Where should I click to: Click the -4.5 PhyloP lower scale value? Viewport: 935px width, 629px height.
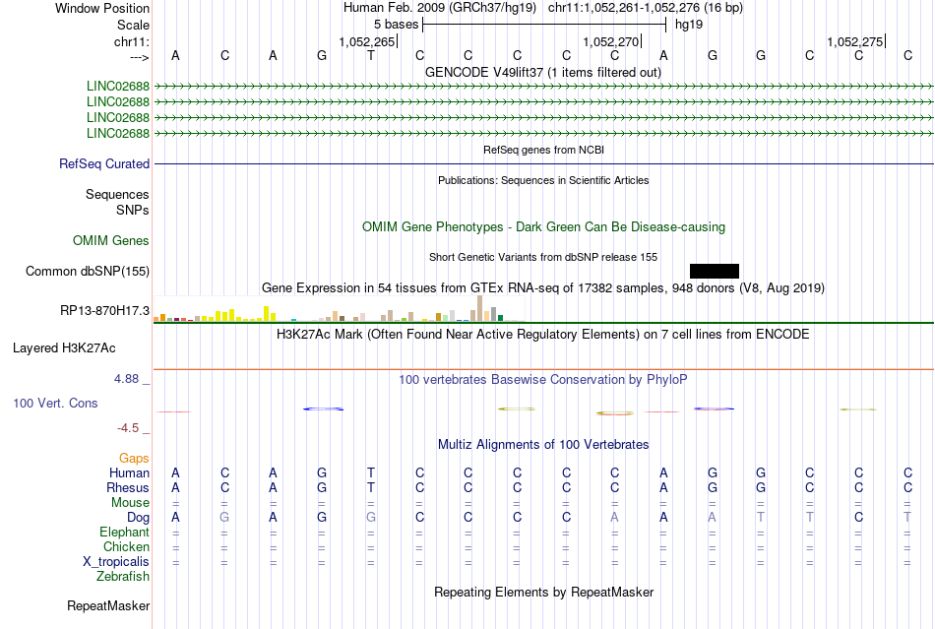pos(128,428)
